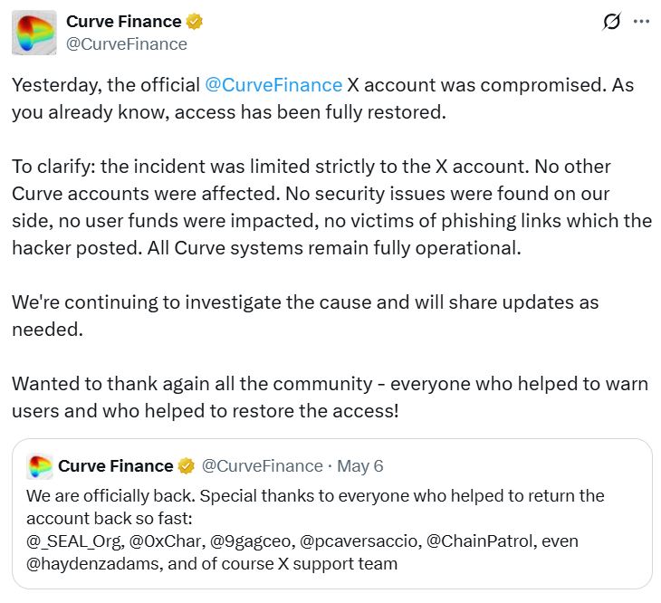Screen dimensions: 661x603
Task: Click the Grok slash-circle icon
Action: (x=611, y=23)
